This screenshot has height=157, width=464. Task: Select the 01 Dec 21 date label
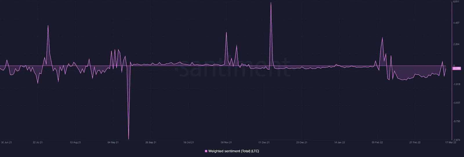click(264, 143)
